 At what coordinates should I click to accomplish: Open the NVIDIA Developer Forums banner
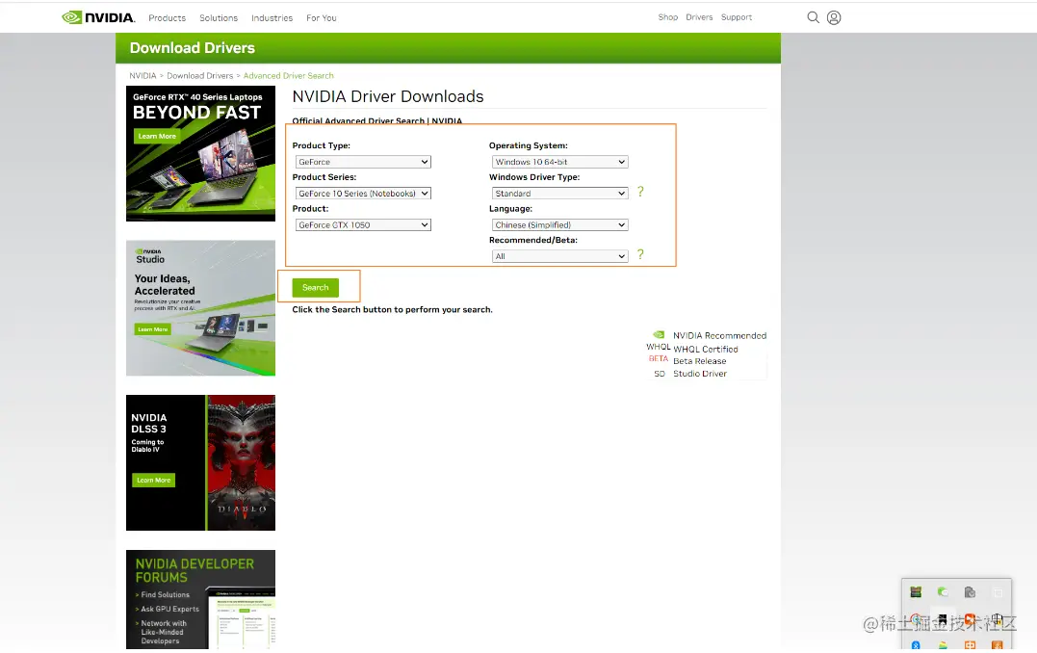coord(200,599)
